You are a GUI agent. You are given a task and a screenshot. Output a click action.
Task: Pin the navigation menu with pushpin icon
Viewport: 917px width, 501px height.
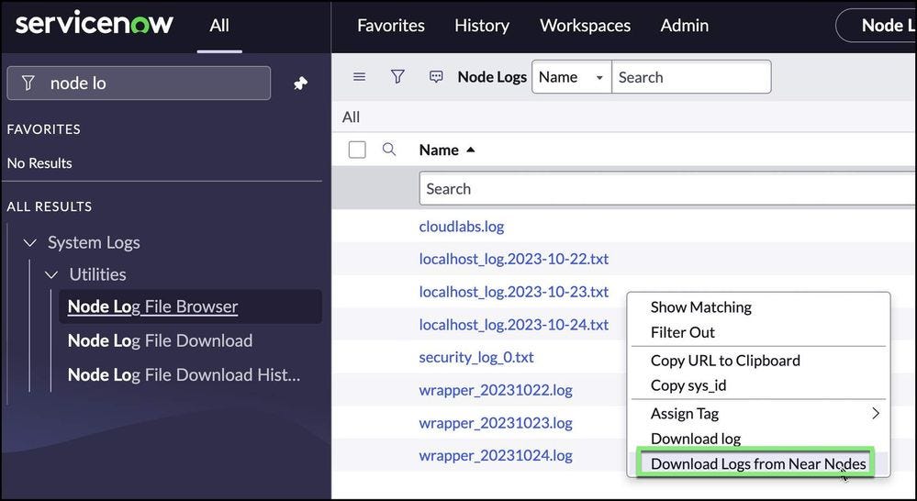point(300,83)
